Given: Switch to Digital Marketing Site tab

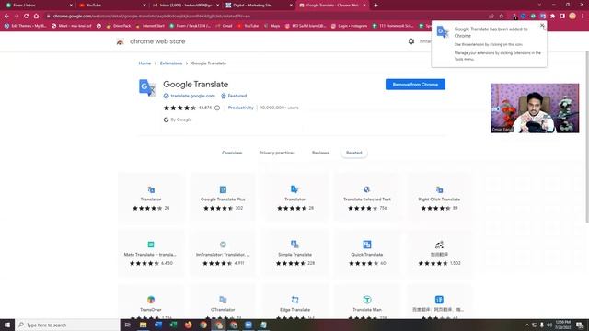Looking at the screenshot, I should point(259,6).
